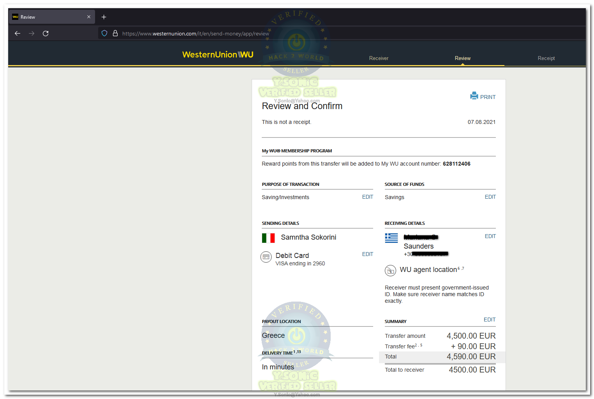Edit the receiving details
The image size is (594, 399).
coord(490,237)
